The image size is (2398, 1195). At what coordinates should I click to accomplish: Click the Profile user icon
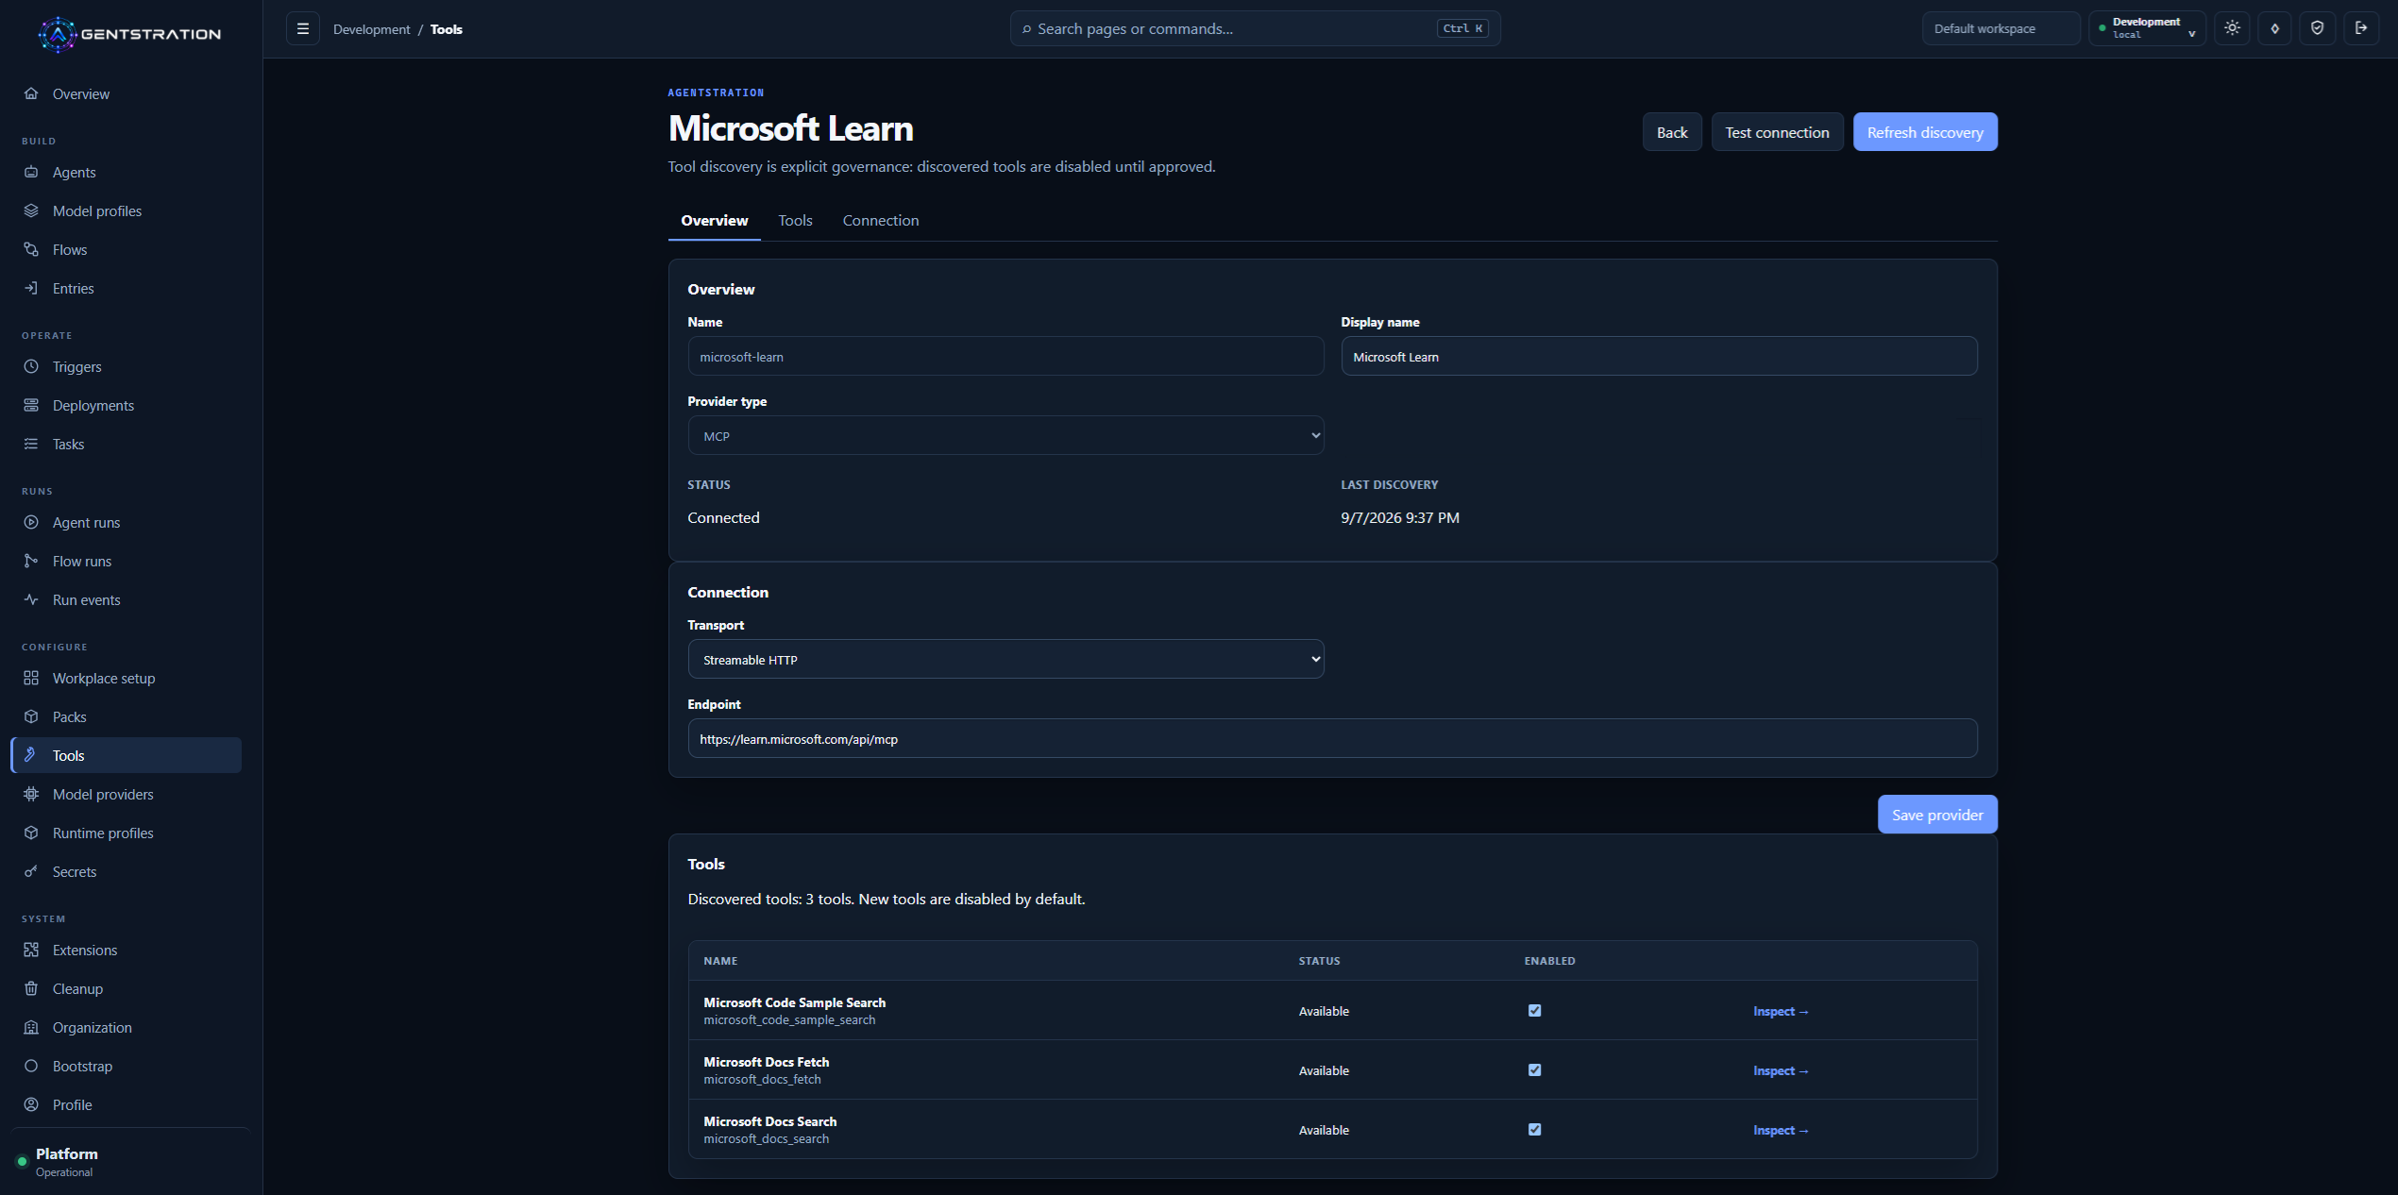tap(31, 1104)
